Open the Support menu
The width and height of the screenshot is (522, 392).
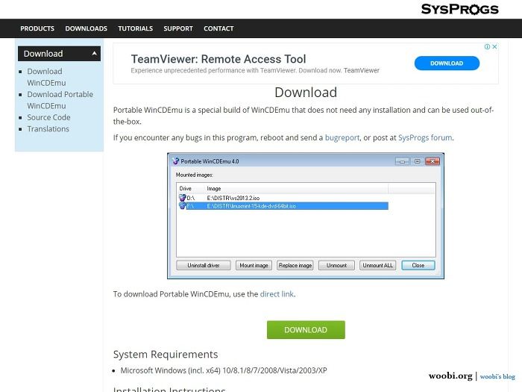point(178,28)
